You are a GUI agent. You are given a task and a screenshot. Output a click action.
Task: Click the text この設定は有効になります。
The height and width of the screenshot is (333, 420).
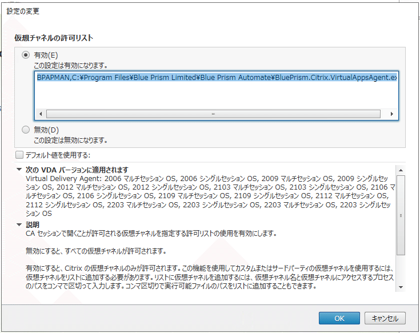pyautogui.click(x=71, y=65)
